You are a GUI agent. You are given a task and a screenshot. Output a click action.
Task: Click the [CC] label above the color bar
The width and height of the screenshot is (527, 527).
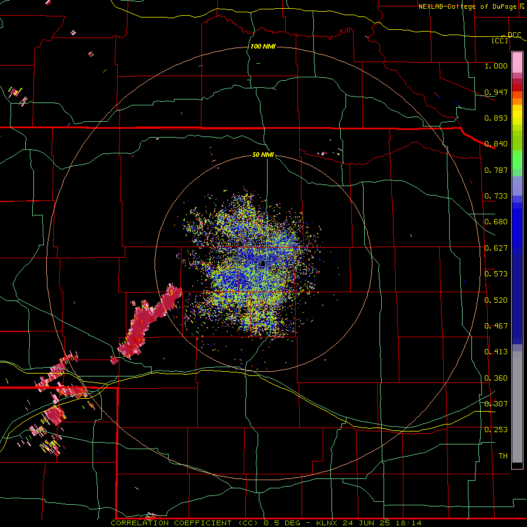coord(500,40)
